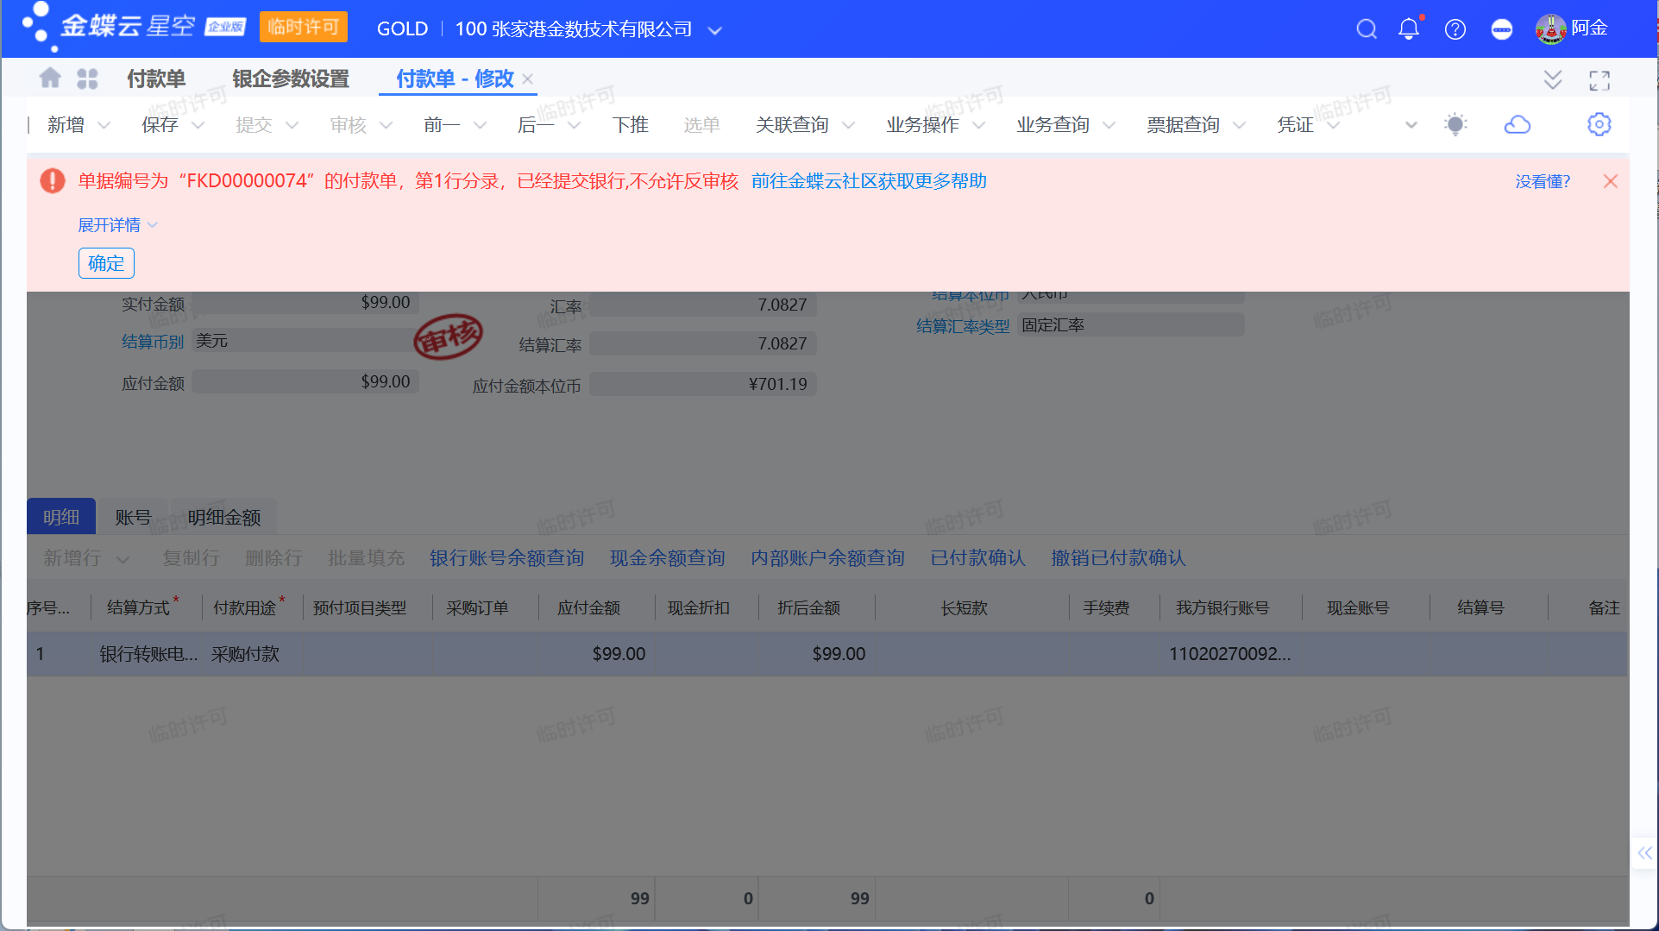The image size is (1659, 931).
Task: Click 业务操作 in the toolbar
Action: pyautogui.click(x=922, y=125)
